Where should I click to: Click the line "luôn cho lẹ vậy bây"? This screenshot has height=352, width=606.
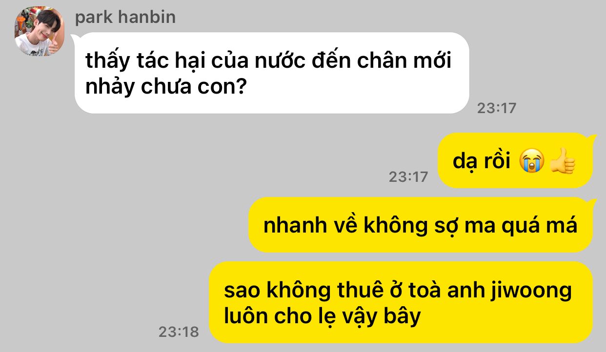click(x=322, y=317)
